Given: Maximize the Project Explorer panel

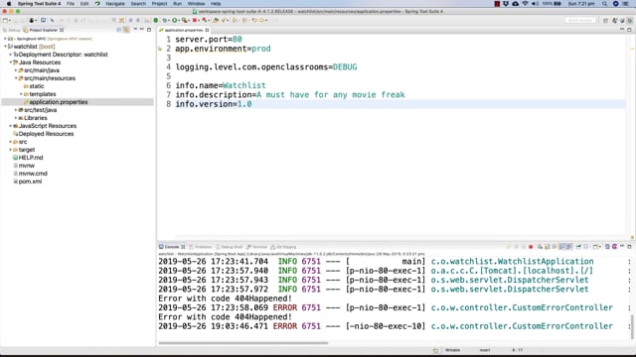Looking at the screenshot, I should click(x=149, y=30).
